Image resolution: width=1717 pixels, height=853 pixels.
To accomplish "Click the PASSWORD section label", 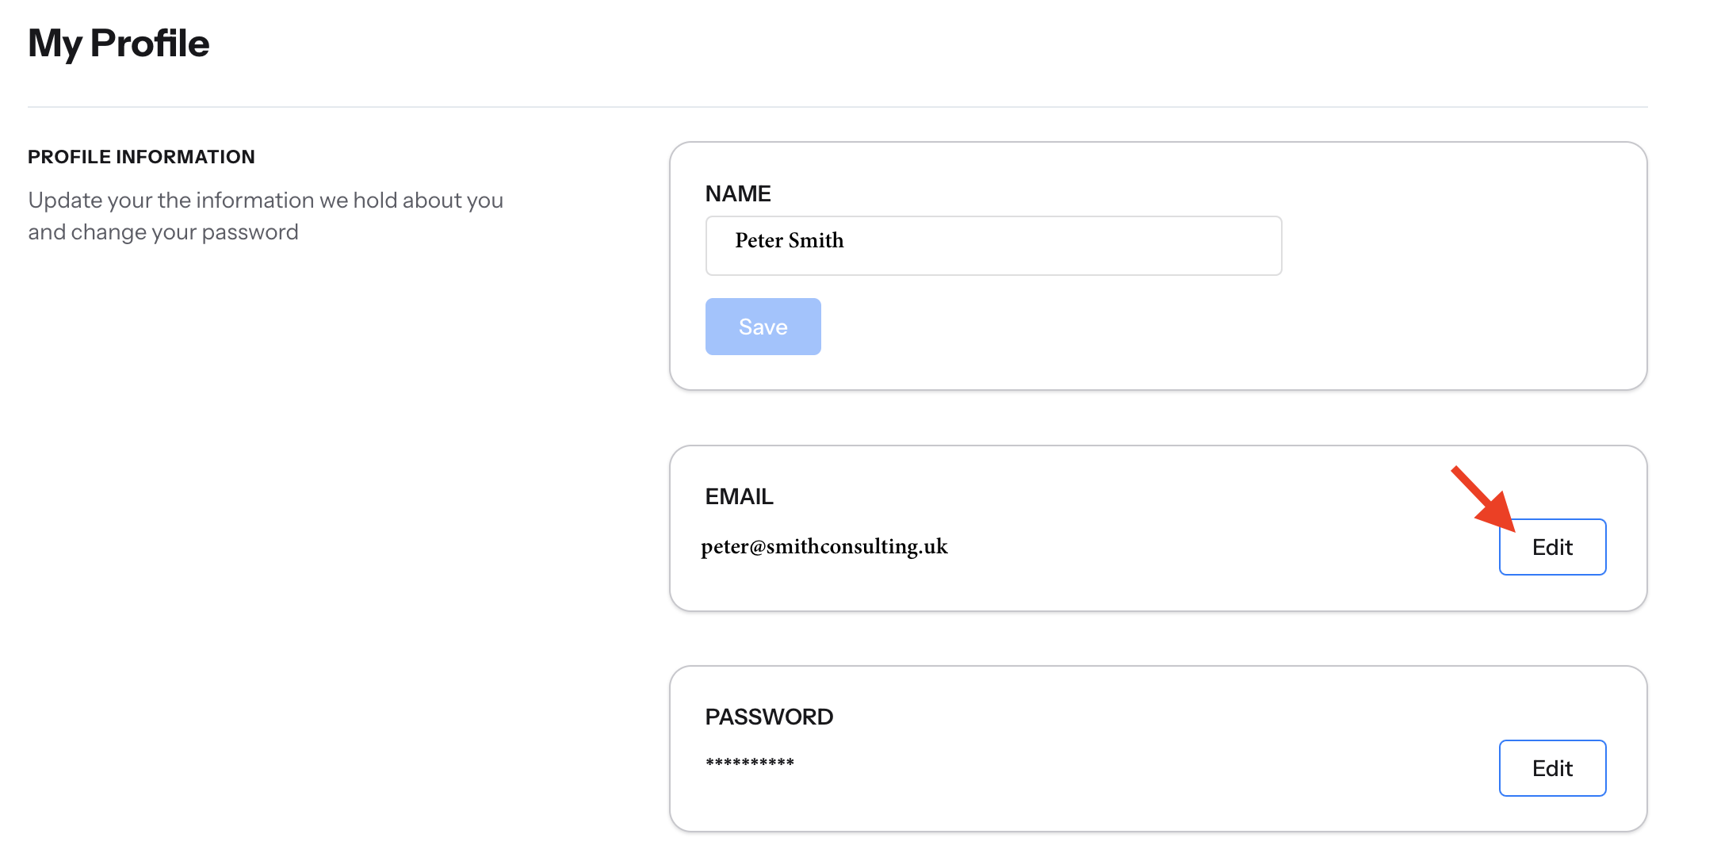I will (768, 717).
